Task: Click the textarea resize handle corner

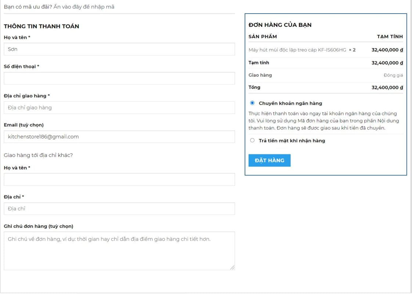Action: point(232,268)
